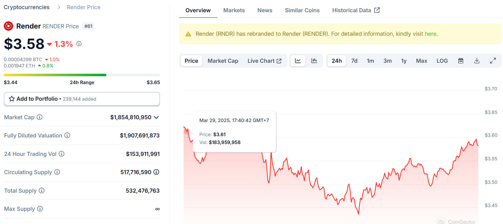Switch to candlestick chart icon

(x=314, y=61)
